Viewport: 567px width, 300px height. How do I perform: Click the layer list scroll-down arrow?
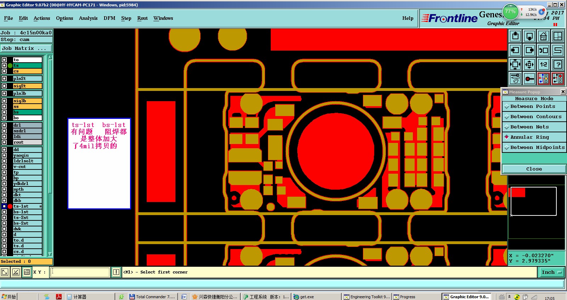pos(50,254)
